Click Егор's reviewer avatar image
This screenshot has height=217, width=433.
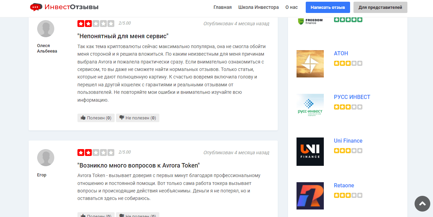45,158
